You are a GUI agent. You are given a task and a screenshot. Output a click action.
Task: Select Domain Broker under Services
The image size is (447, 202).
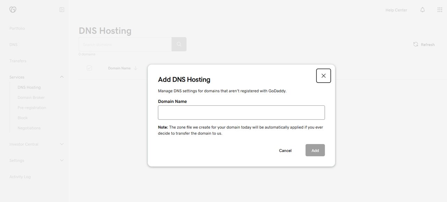31,97
